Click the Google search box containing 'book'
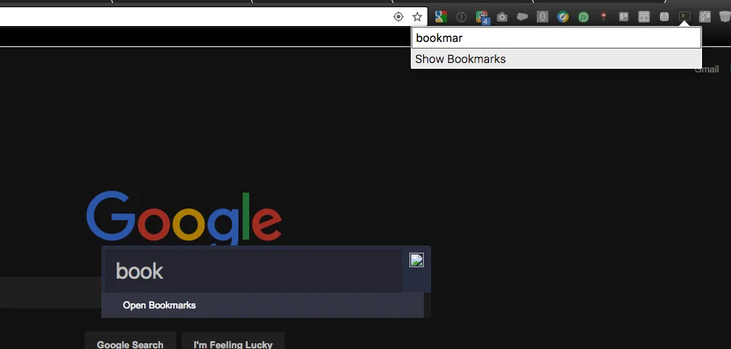The height and width of the screenshot is (349, 731). (253, 271)
